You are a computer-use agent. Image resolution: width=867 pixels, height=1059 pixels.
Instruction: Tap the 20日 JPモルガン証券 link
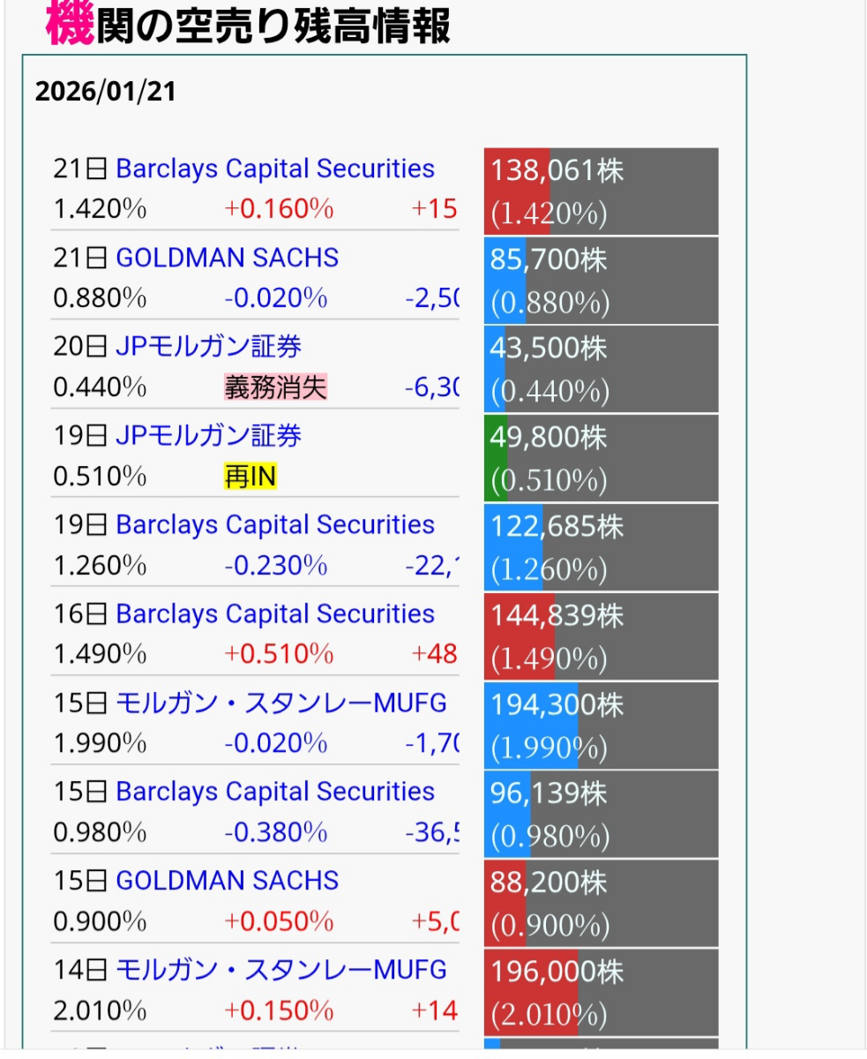[x=208, y=347]
